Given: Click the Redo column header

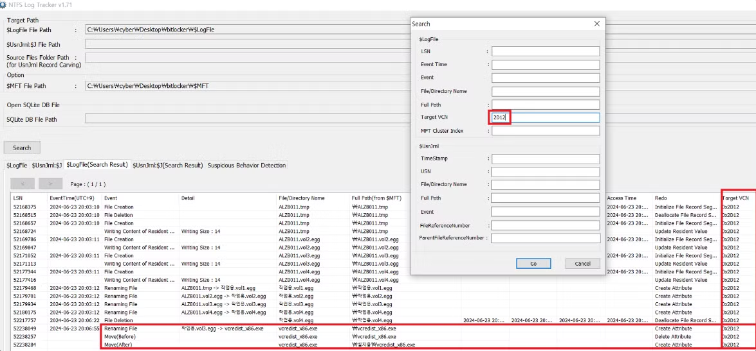Looking at the screenshot, I should [687, 198].
